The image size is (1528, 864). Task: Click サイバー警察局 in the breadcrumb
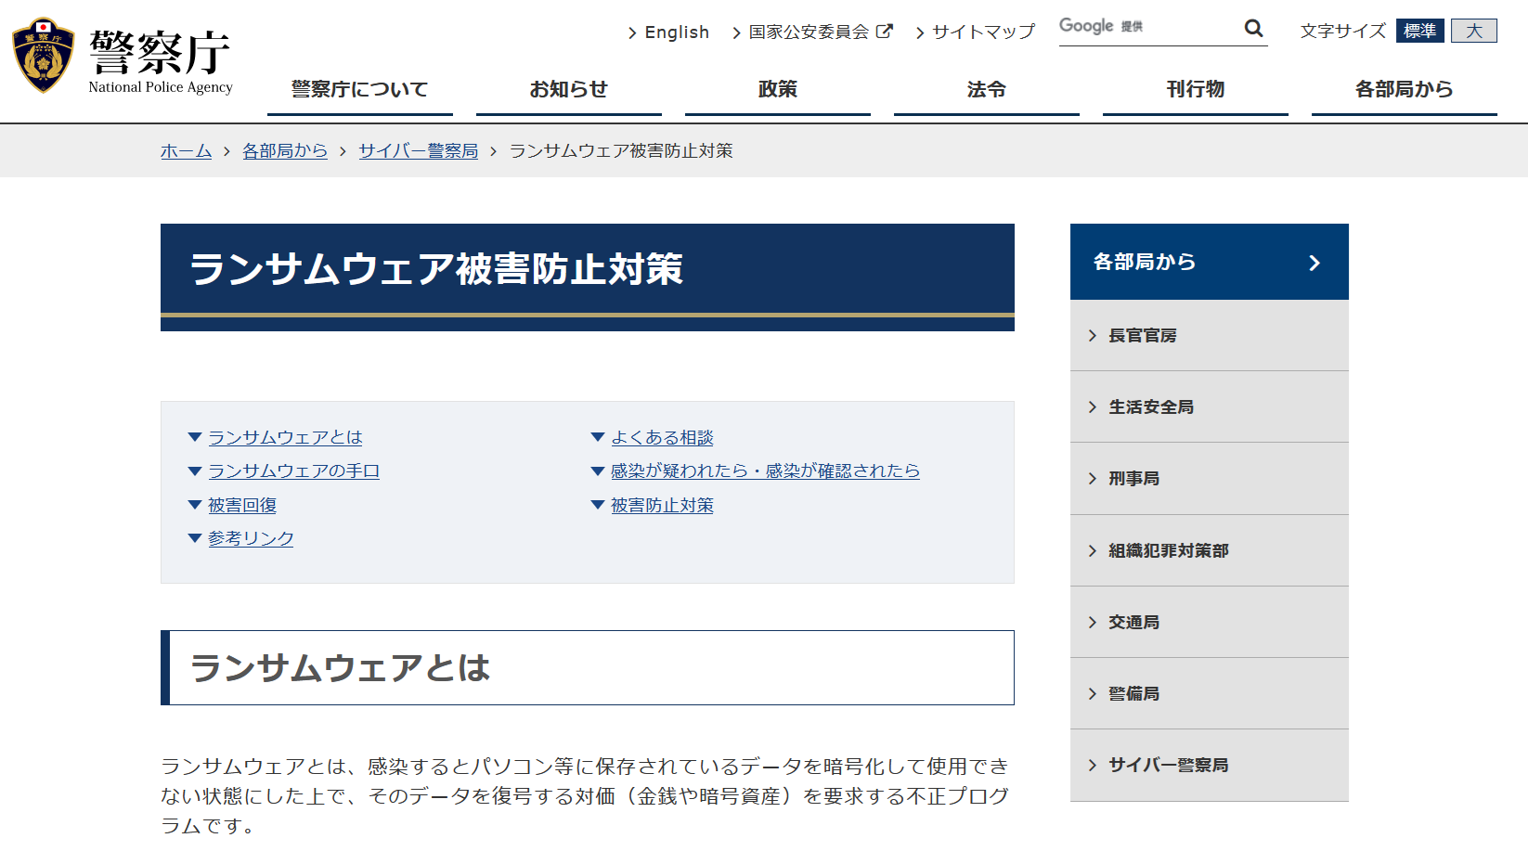pyautogui.click(x=419, y=150)
